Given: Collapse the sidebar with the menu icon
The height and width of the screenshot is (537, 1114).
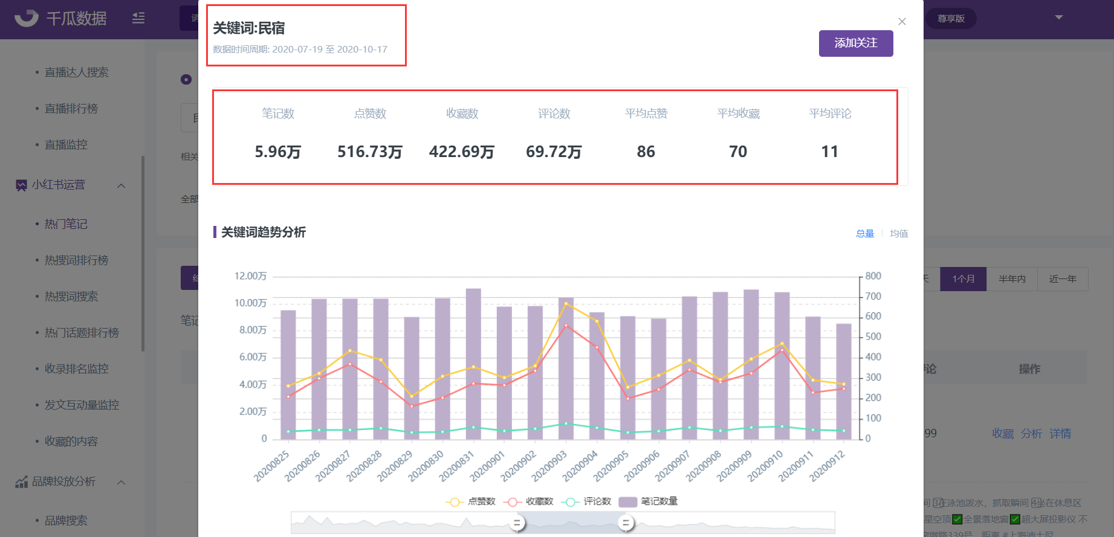Looking at the screenshot, I should coord(138,18).
